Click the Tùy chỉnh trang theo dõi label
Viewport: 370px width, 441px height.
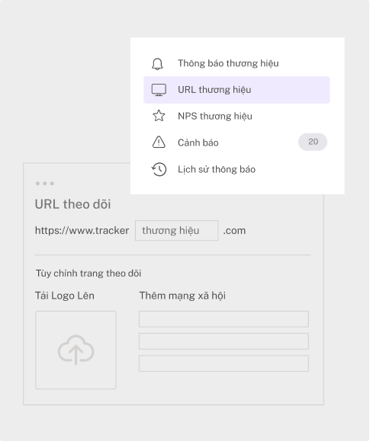88,273
